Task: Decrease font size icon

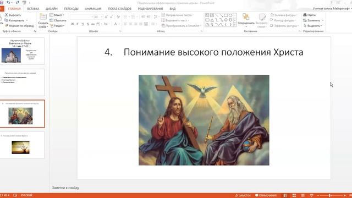Action: click(111, 17)
